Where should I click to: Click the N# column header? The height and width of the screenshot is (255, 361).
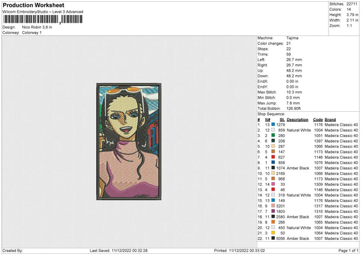(x=268, y=120)
